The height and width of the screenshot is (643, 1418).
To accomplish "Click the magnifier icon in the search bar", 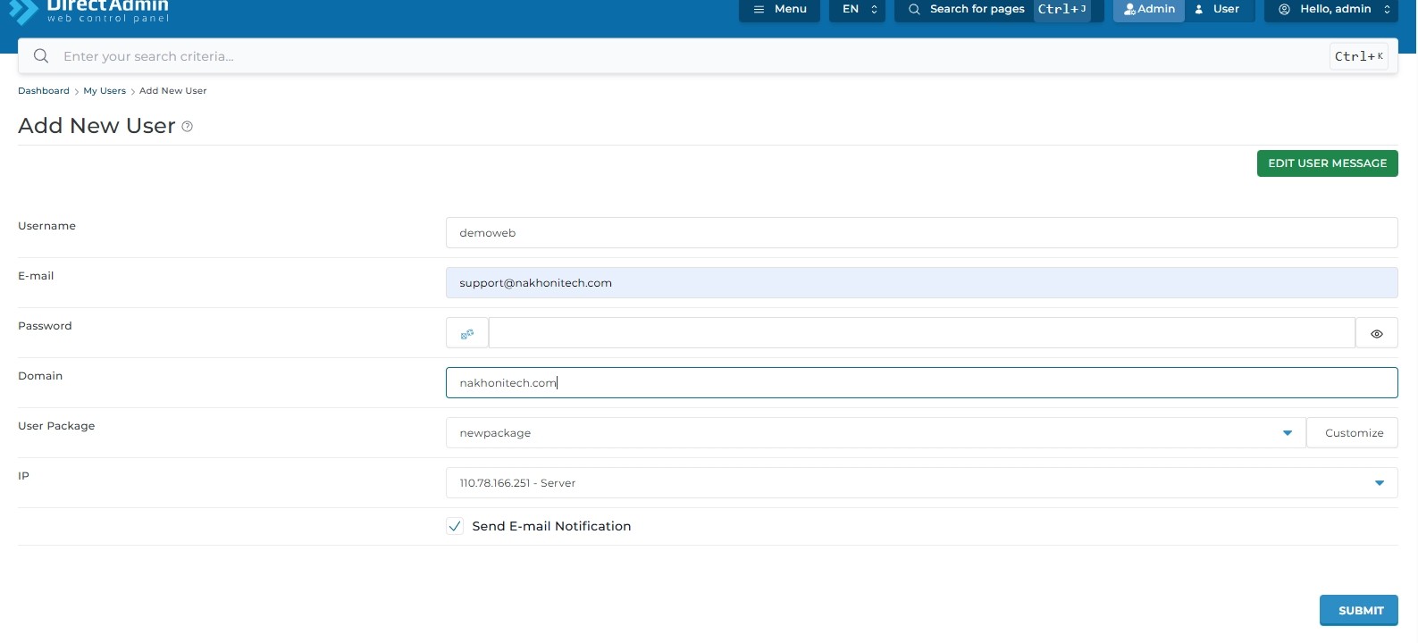I will 41,56.
